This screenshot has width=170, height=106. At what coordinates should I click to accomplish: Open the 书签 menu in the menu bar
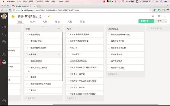[x=47, y=2]
